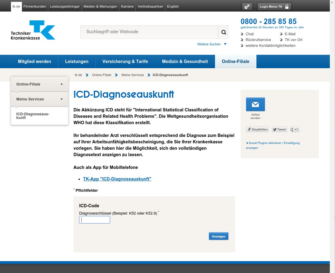This screenshot has height=273, width=335.
Task: Click the magnifier search icon button
Action: (x=224, y=32)
